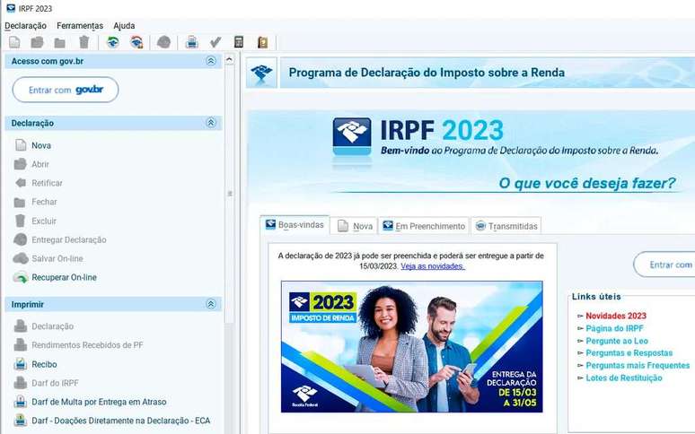This screenshot has height=434, width=695.
Task: Click the Abrir folder icon in sidebar
Action: tap(21, 164)
